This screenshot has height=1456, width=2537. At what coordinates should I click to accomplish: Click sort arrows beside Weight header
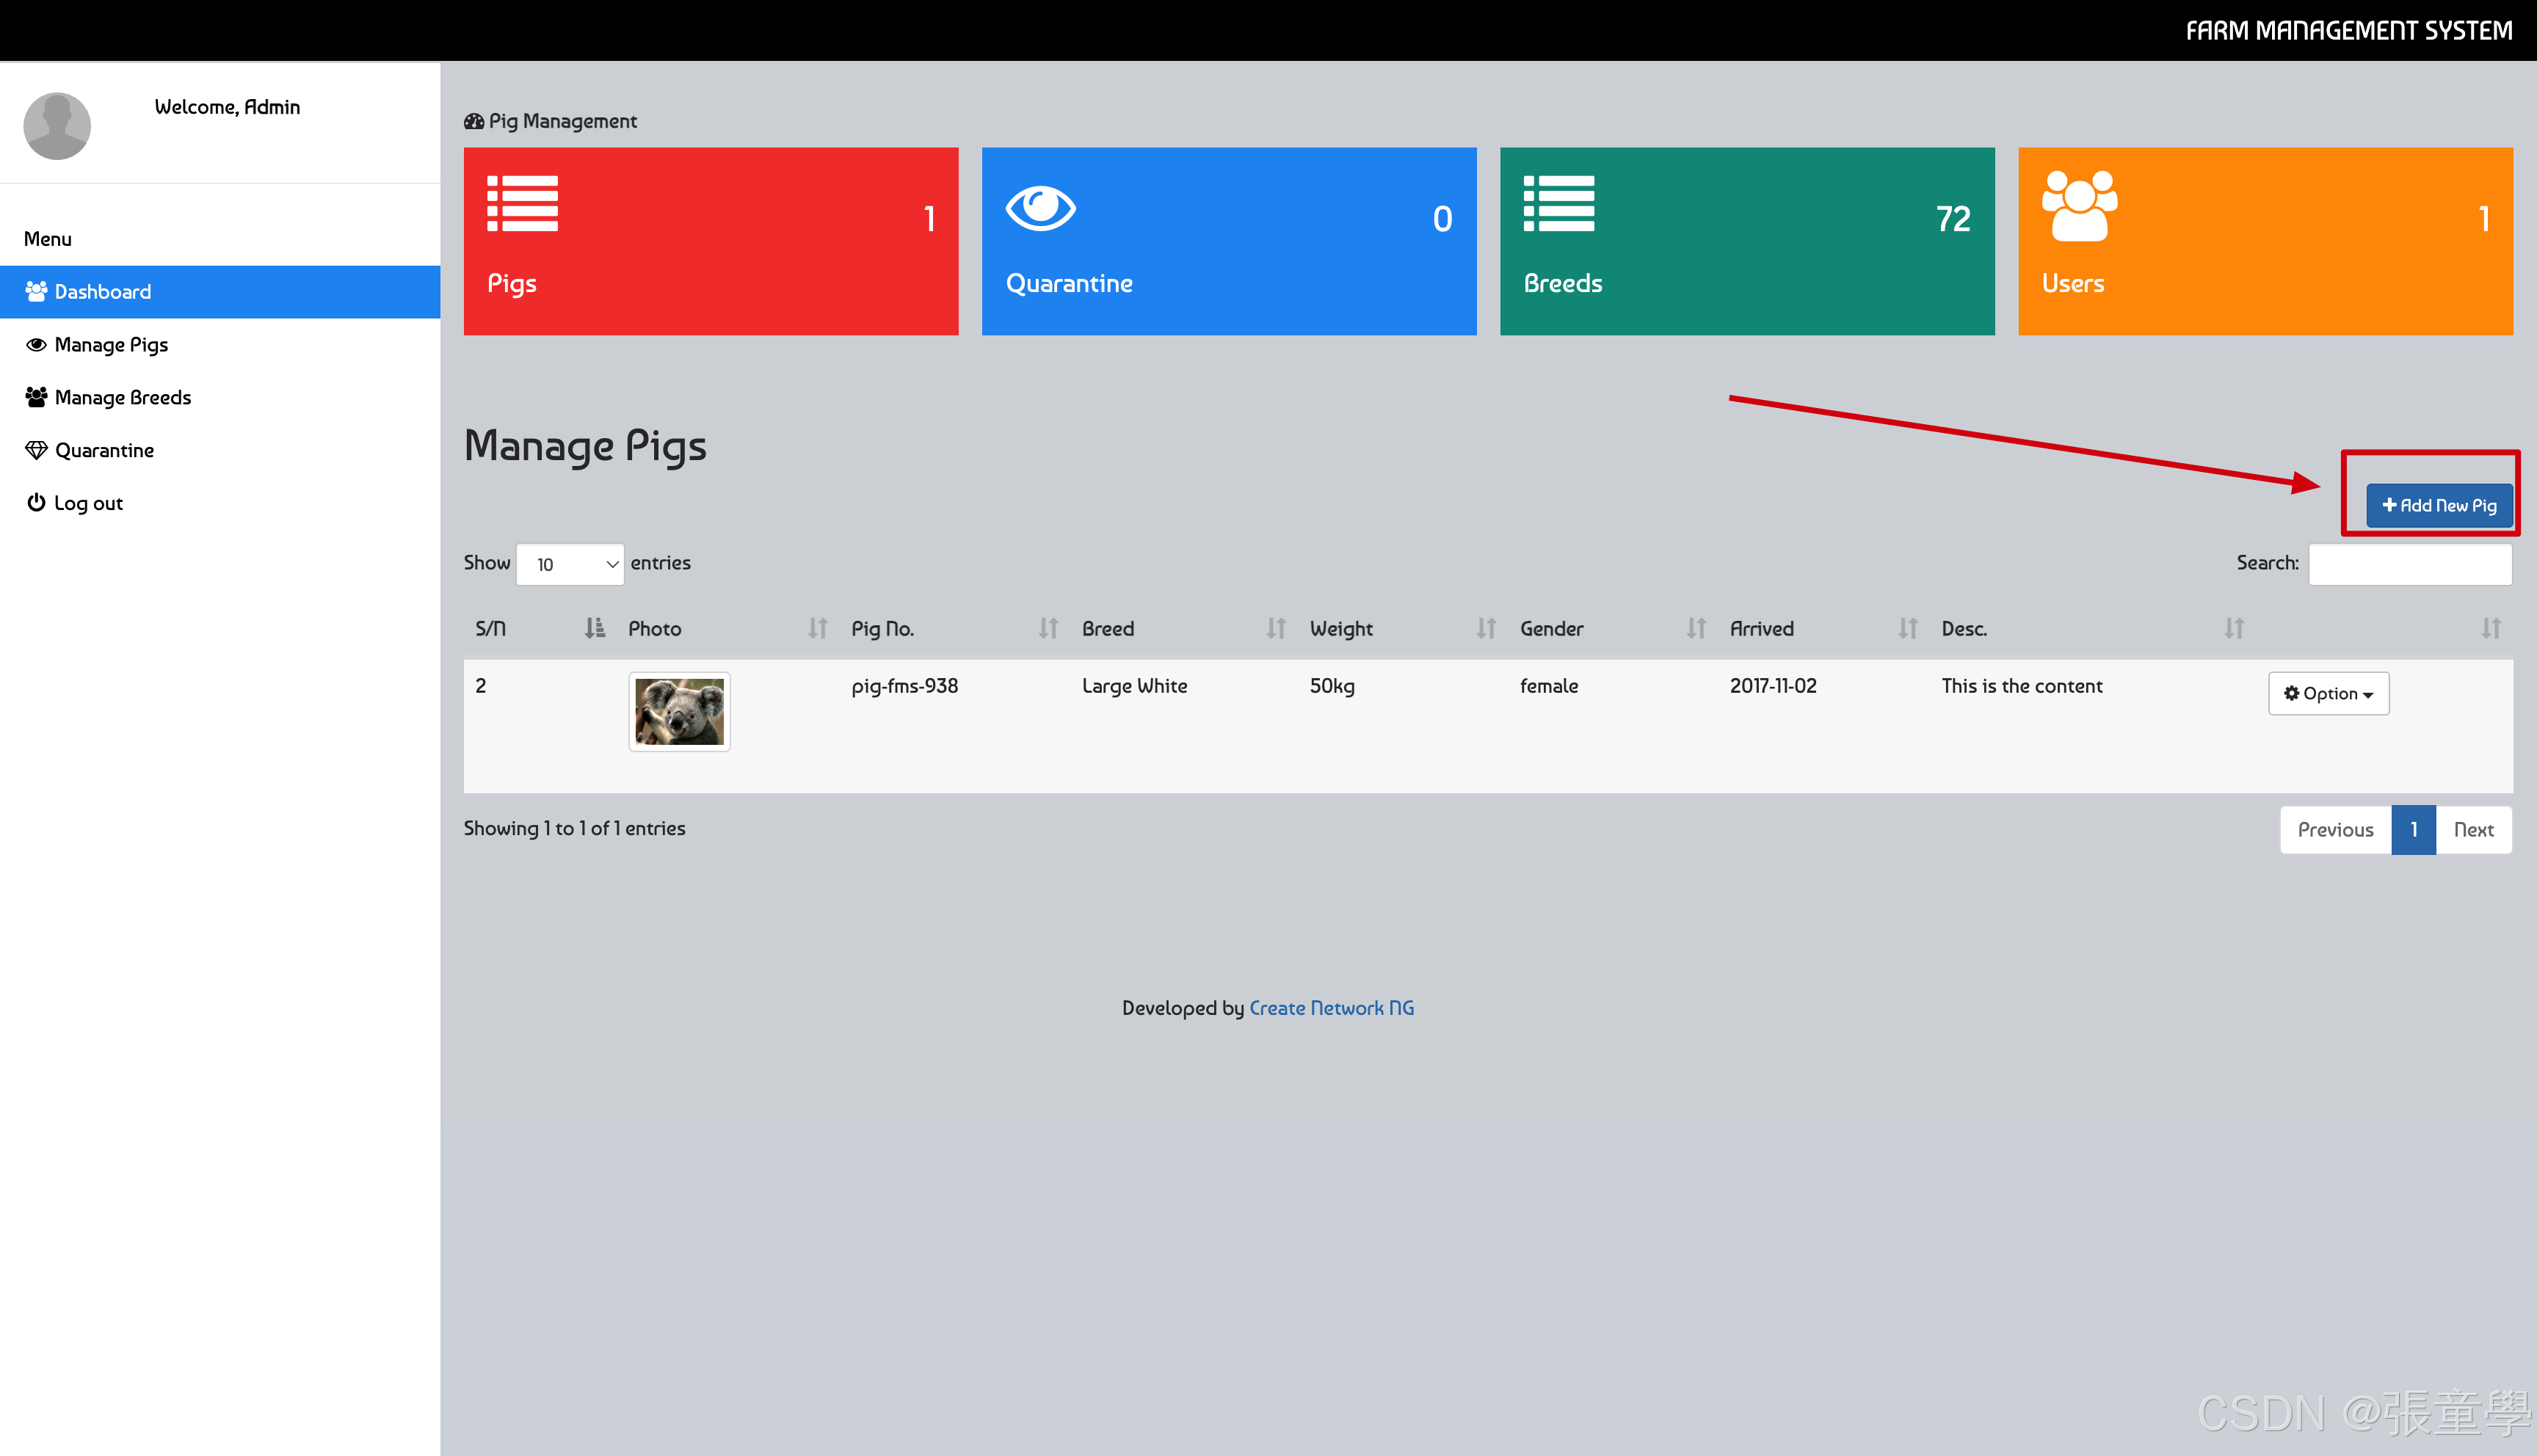tap(1485, 628)
